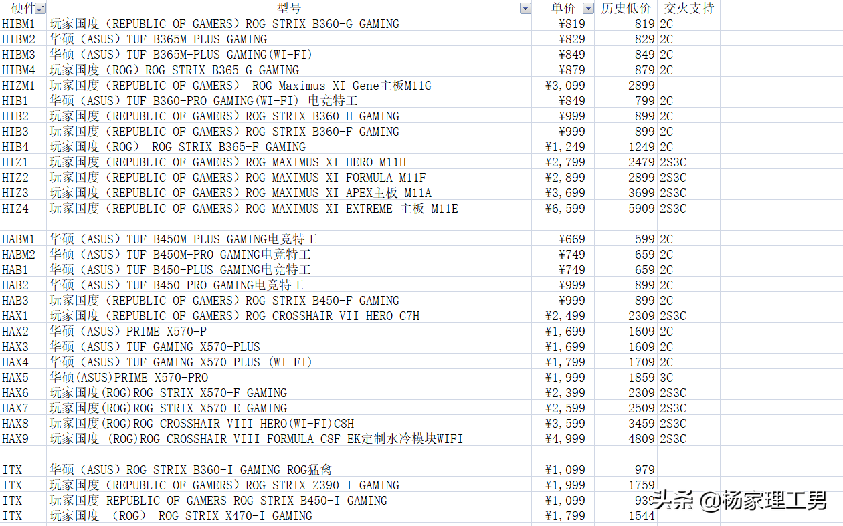Select the ROG MAXIMUS XI HERO M11H cell
Image resolution: width=843 pixels, height=526 pixels.
coord(289,162)
